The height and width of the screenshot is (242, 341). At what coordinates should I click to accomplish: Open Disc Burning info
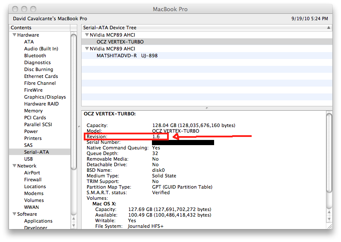[38, 69]
